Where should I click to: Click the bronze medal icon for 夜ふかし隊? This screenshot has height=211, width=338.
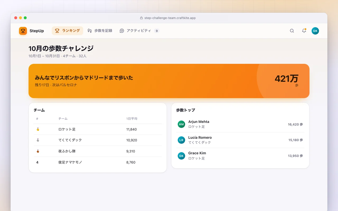pos(38,151)
